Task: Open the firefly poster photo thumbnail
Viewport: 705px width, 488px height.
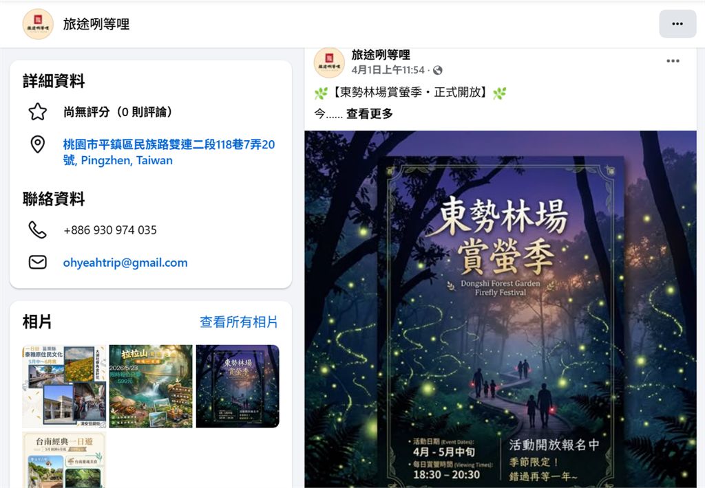Action: (238, 386)
